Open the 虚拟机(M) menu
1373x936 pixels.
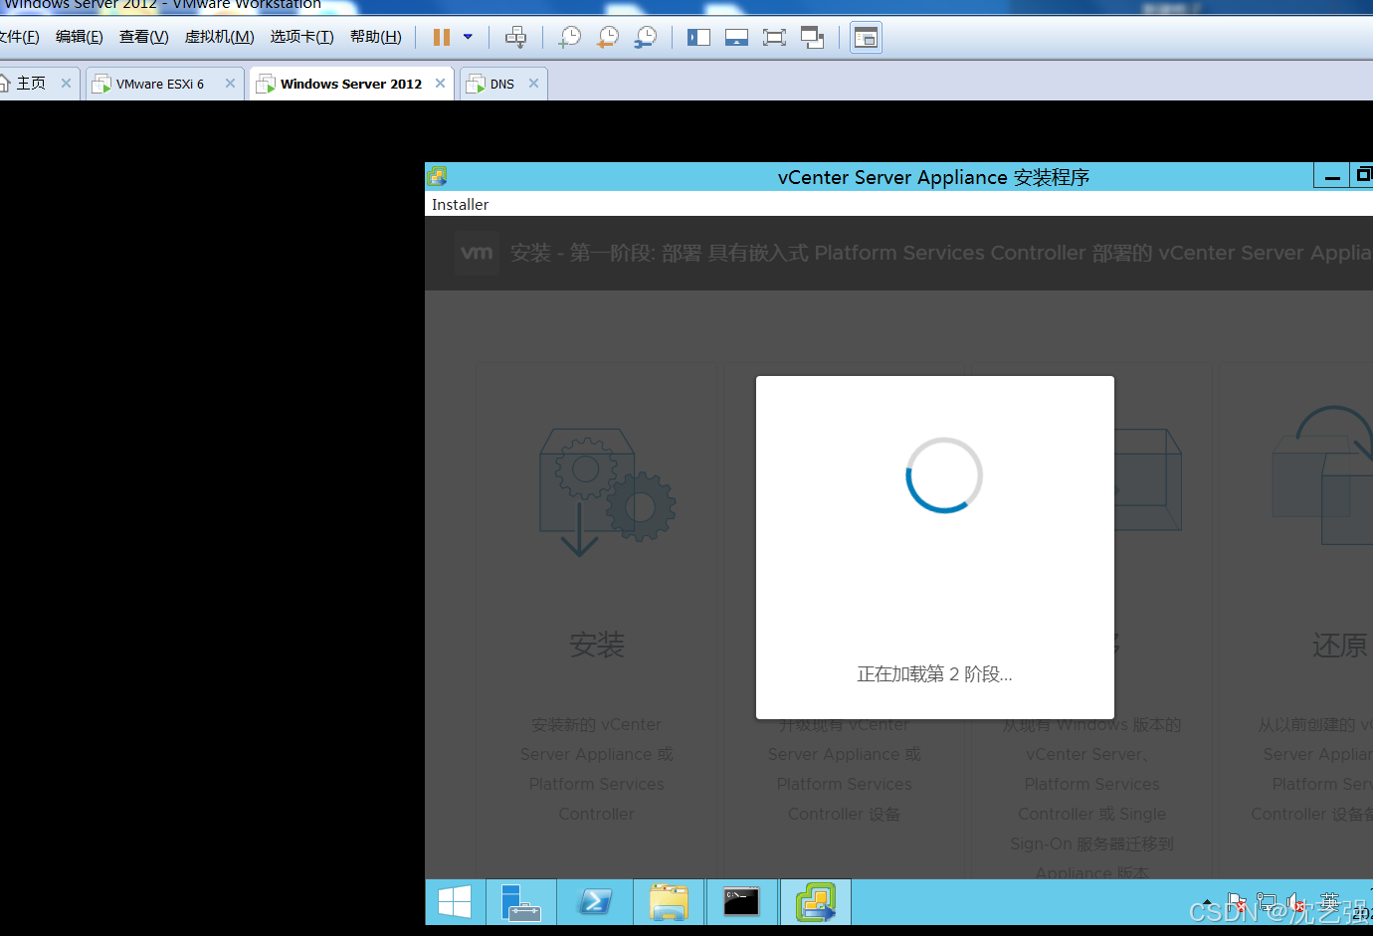pyautogui.click(x=220, y=37)
